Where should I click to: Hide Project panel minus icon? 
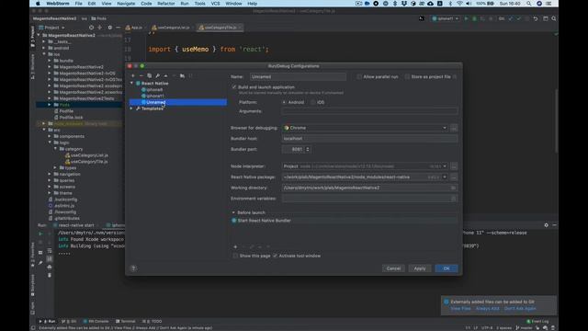(119, 28)
